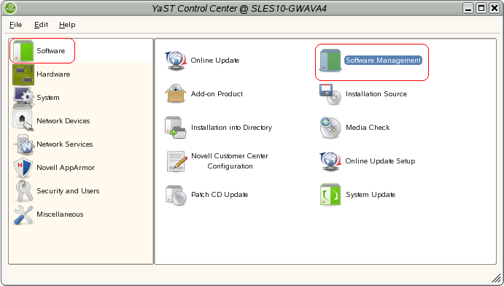504x286 pixels.
Task: Click the Security and Users label
Action: coord(68,191)
